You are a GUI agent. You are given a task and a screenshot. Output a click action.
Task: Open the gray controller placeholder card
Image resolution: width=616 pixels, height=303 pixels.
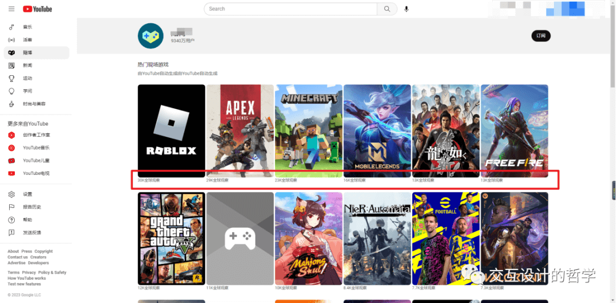tap(240, 238)
